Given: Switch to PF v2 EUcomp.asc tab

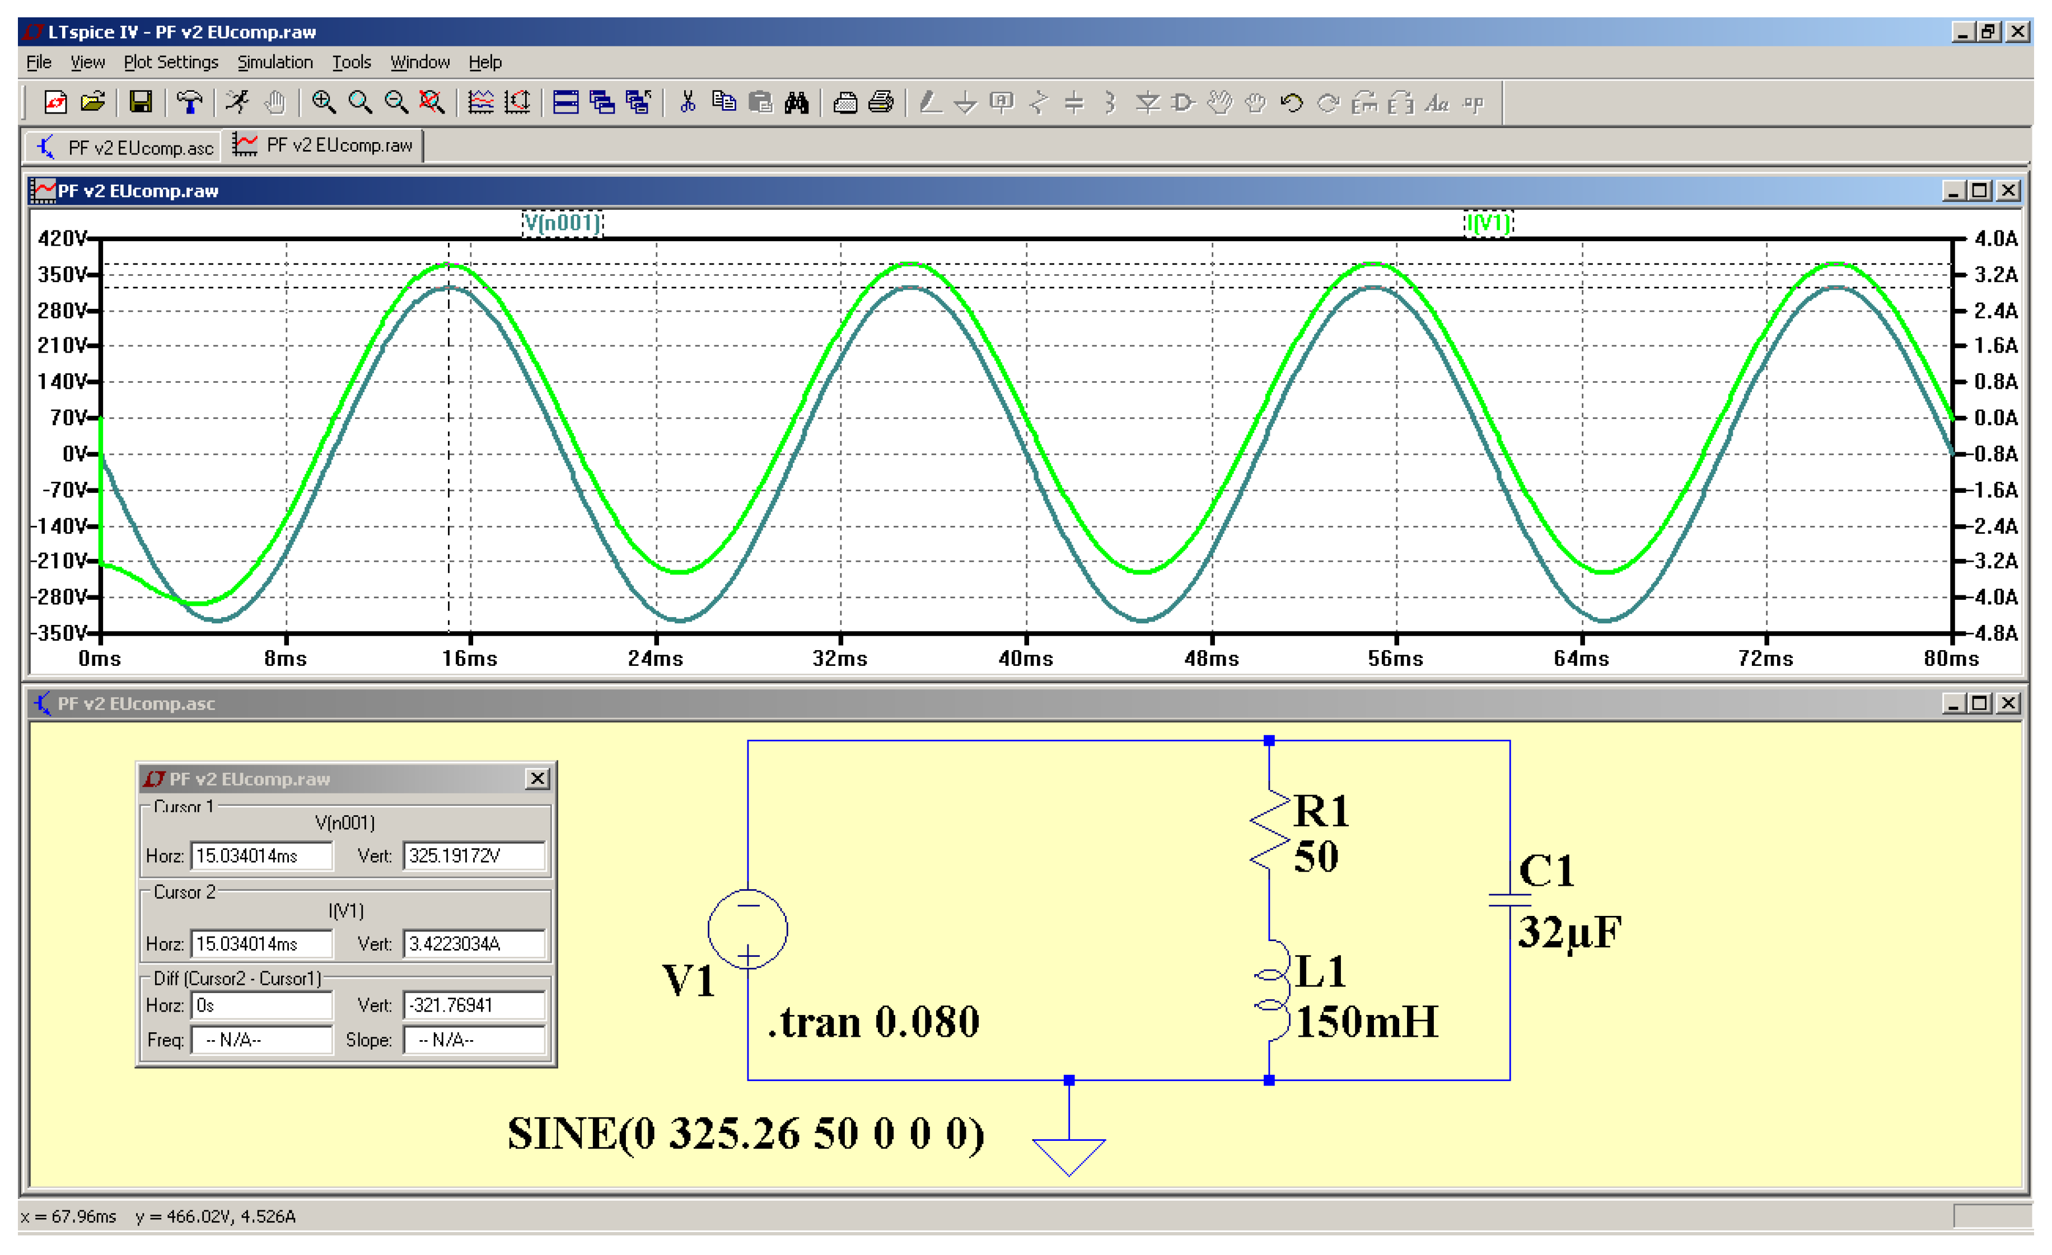Looking at the screenshot, I should [x=124, y=147].
